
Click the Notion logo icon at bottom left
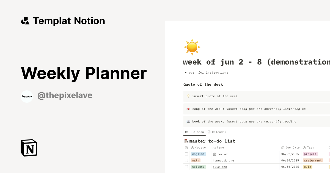pos(29,148)
